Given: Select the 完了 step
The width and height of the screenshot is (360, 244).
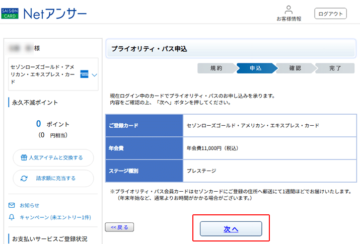Looking at the screenshot, I should pos(335,68).
